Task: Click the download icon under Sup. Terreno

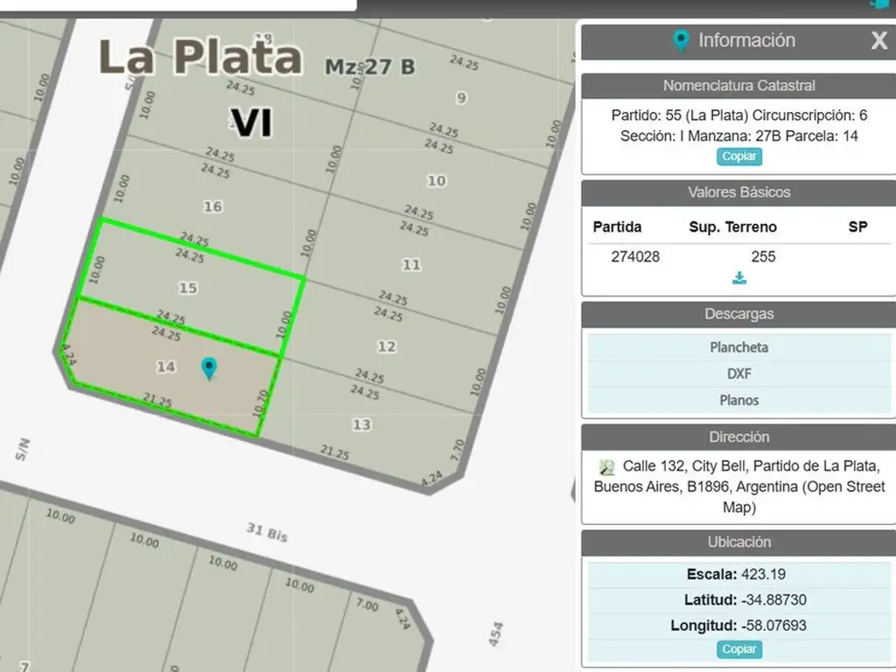Action: pyautogui.click(x=739, y=278)
